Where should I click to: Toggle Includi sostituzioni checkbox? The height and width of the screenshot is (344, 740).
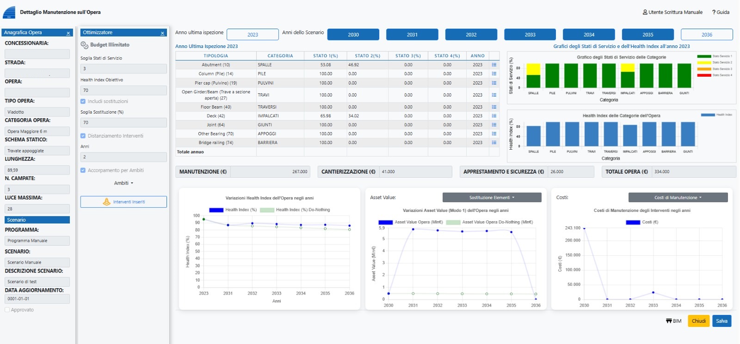83,102
